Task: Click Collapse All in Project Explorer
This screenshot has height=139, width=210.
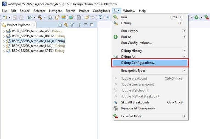Action: tap(60, 25)
